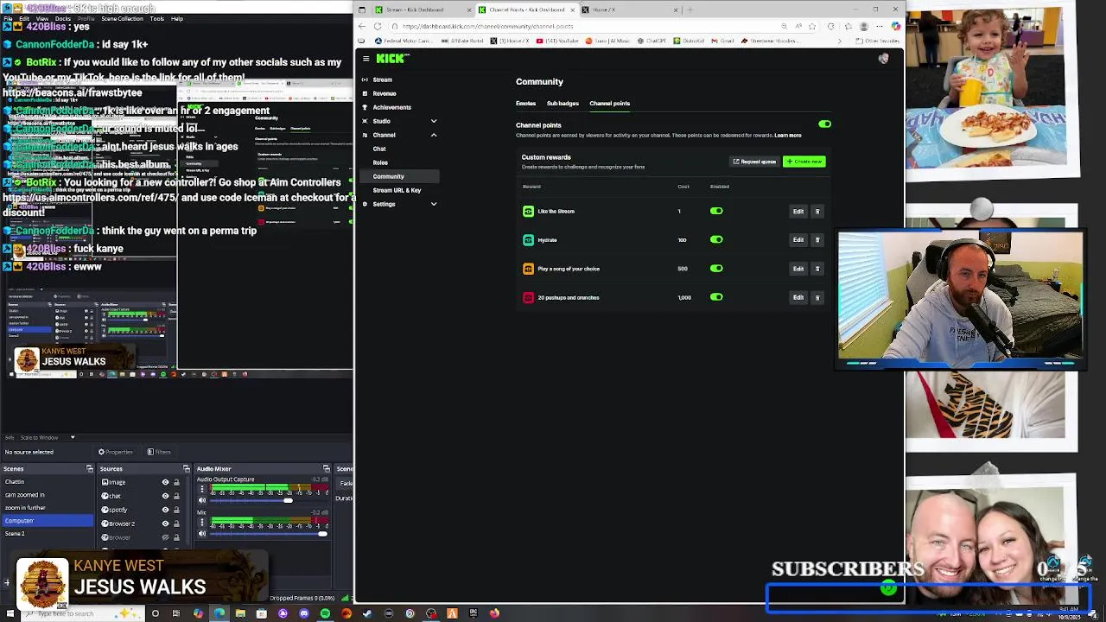Expand the Settings section in Kick sidebar
The image size is (1106, 622).
tap(434, 205)
